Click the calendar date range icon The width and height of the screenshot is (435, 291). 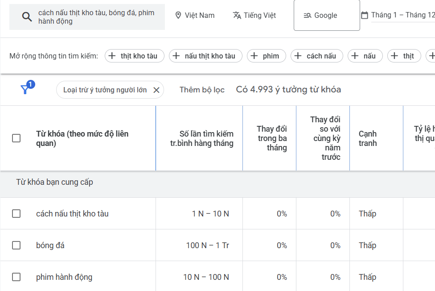tap(364, 15)
